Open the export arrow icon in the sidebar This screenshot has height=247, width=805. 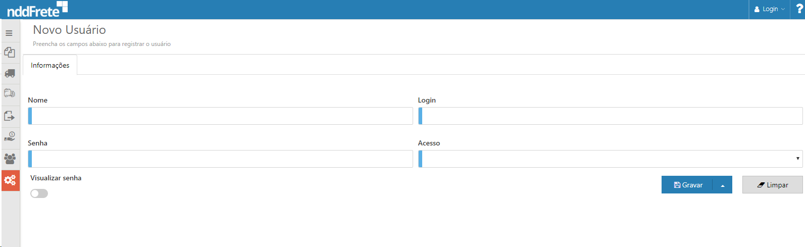10,116
